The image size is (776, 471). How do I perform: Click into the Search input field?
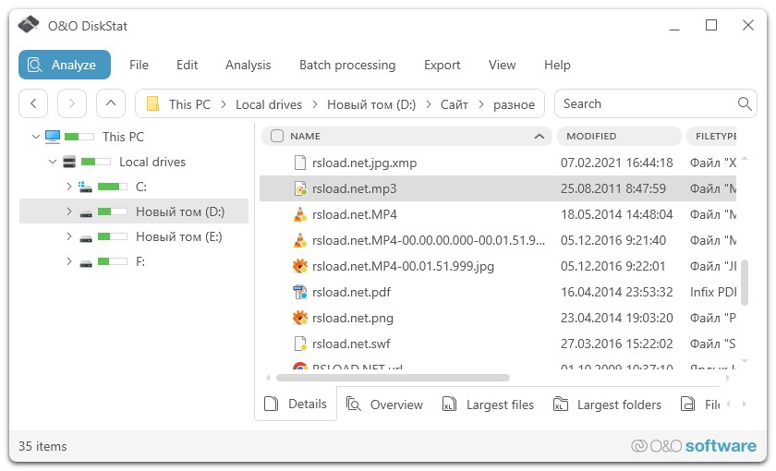tap(642, 104)
